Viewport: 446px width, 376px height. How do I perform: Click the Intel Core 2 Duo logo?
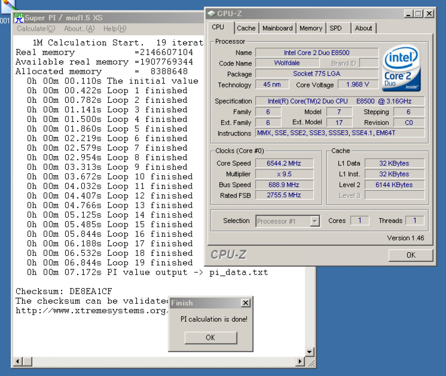coord(402,69)
